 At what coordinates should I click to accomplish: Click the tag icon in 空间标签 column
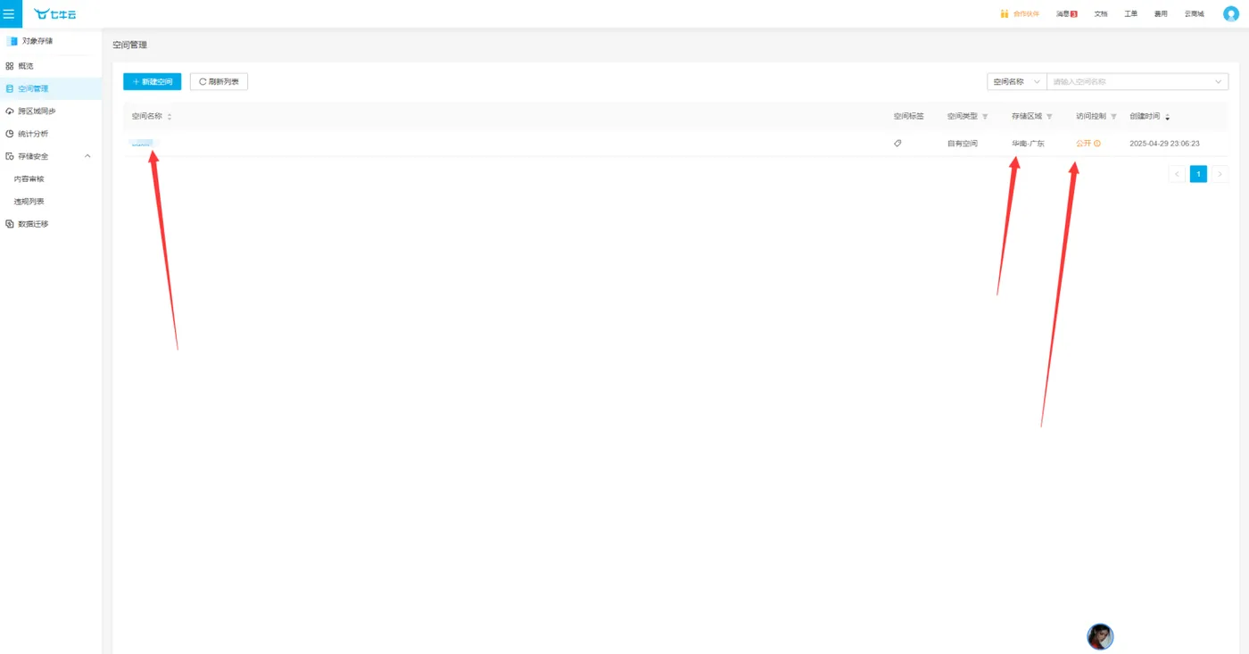[x=897, y=143]
